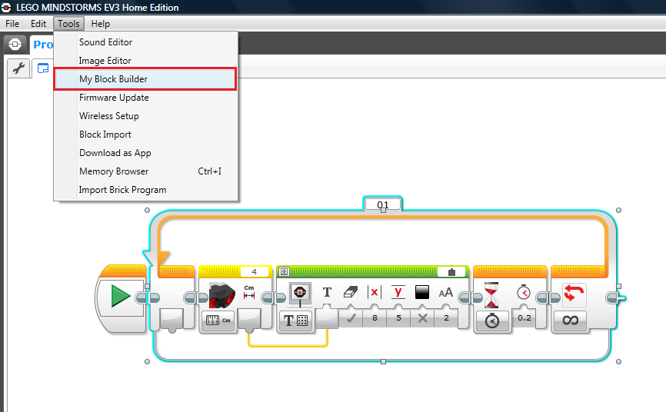Open the File menu
666x412 pixels.
[x=12, y=24]
